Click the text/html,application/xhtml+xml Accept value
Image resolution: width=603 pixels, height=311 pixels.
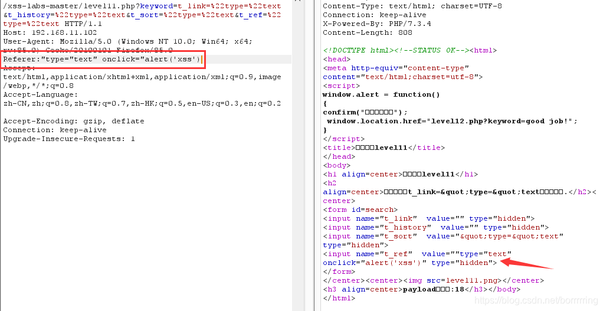pyautogui.click(x=142, y=77)
